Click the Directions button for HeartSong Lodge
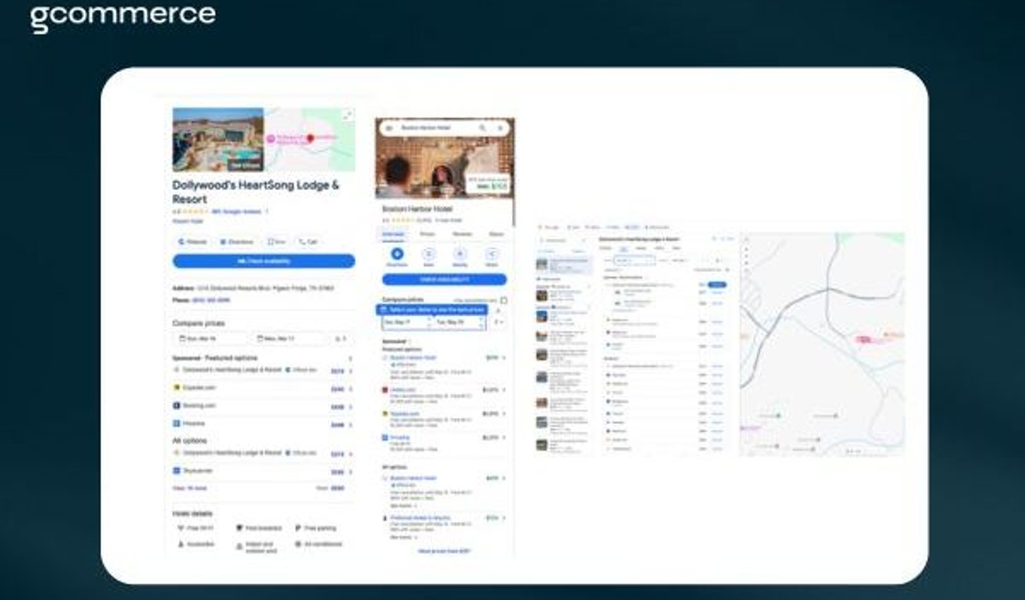 pos(236,242)
